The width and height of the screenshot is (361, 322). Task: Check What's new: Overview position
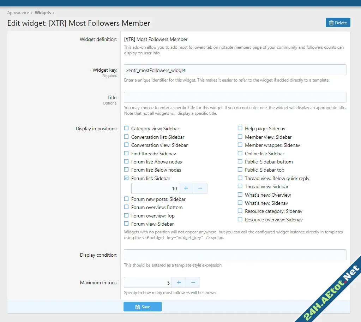tap(240, 195)
